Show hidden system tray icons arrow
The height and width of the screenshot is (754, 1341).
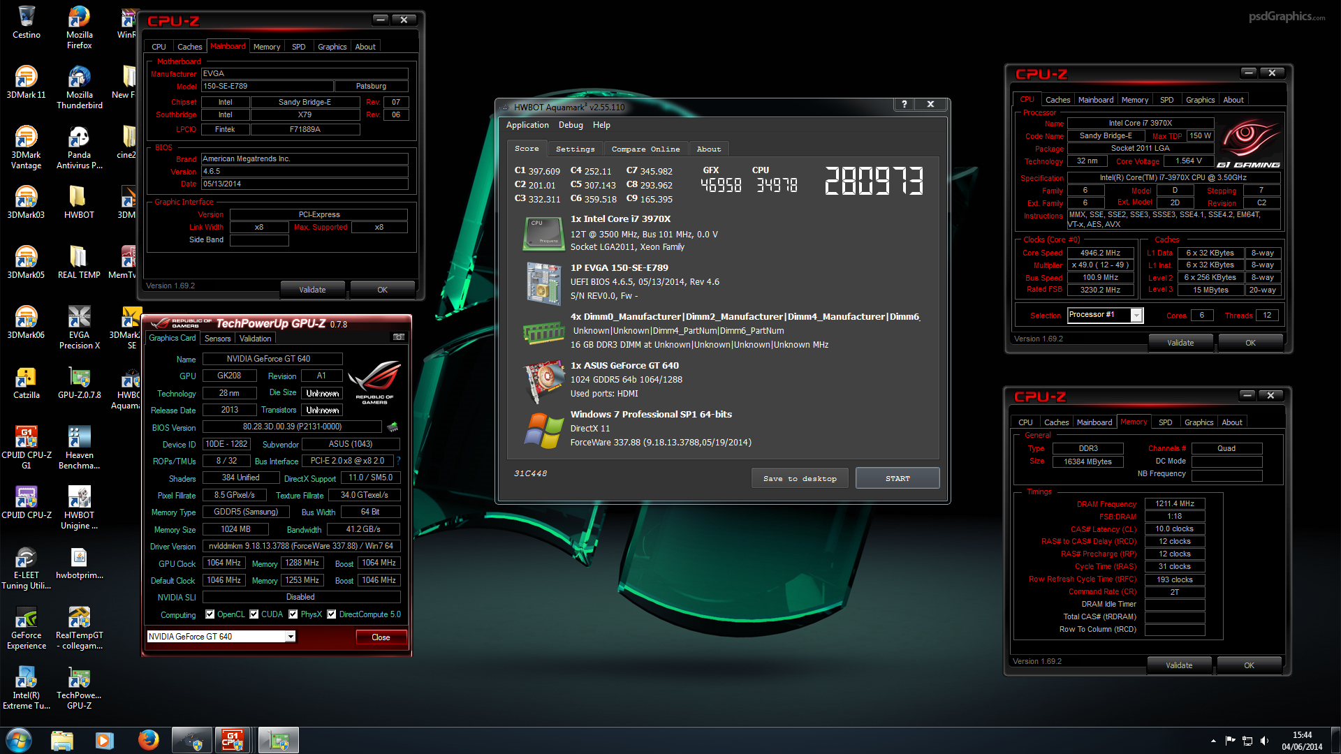[x=1213, y=740]
